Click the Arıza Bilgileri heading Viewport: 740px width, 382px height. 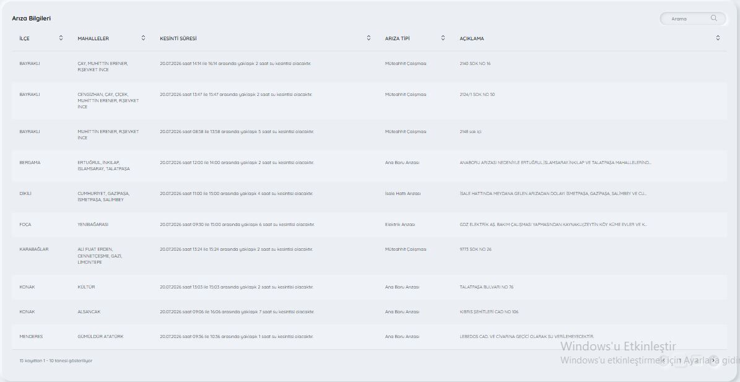(x=31, y=19)
